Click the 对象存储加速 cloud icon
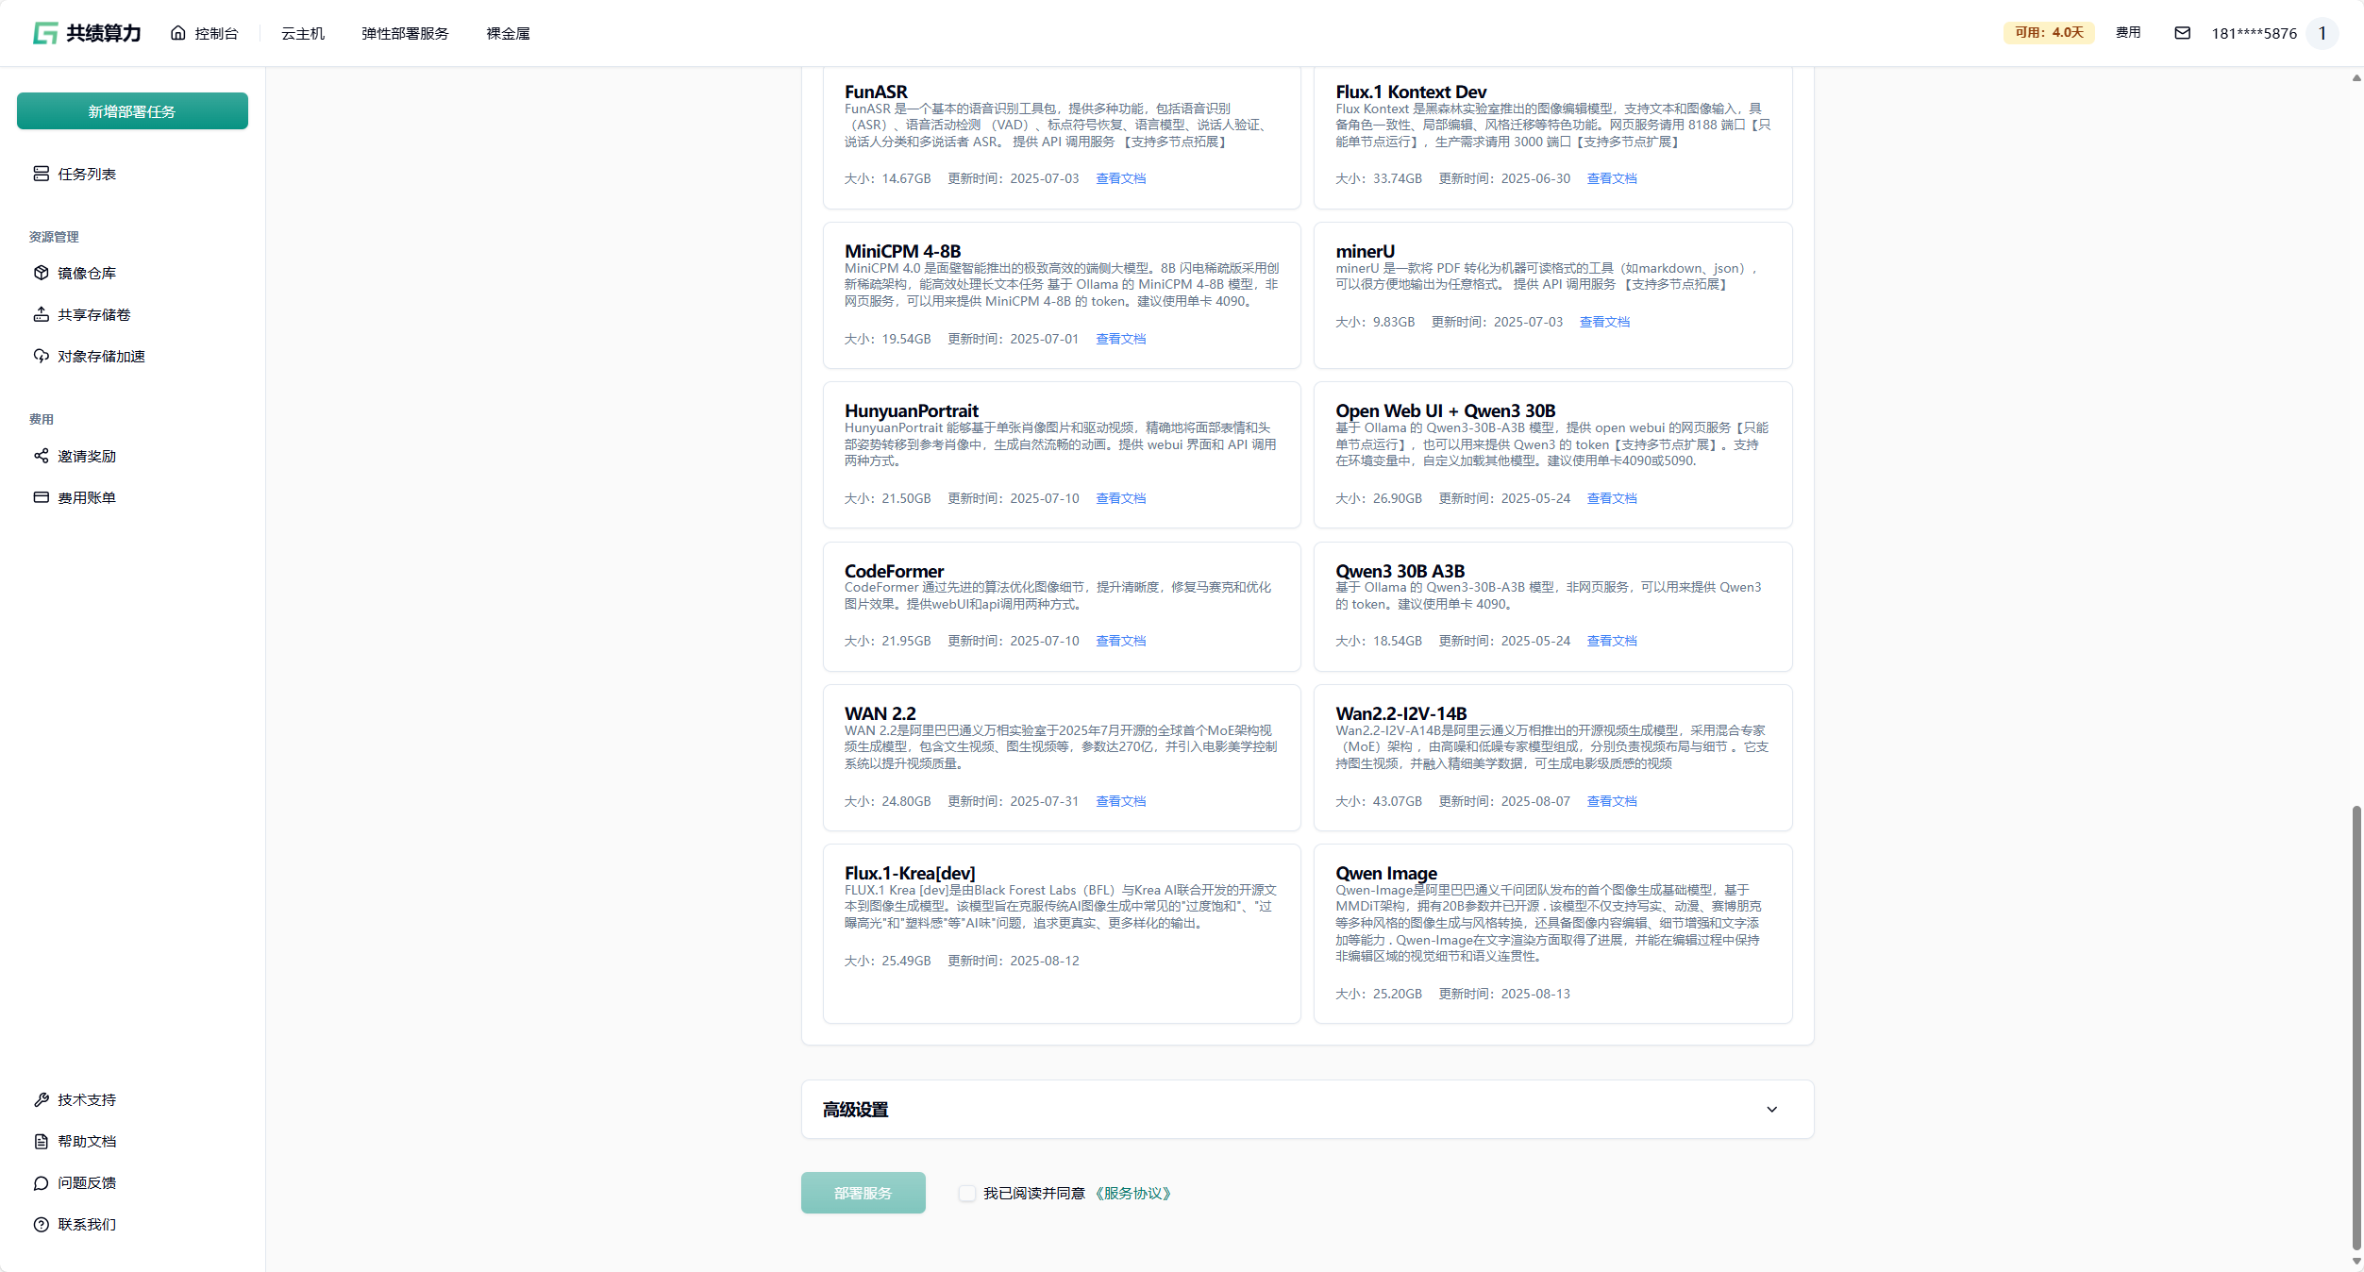Image resolution: width=2364 pixels, height=1272 pixels. pos(41,356)
